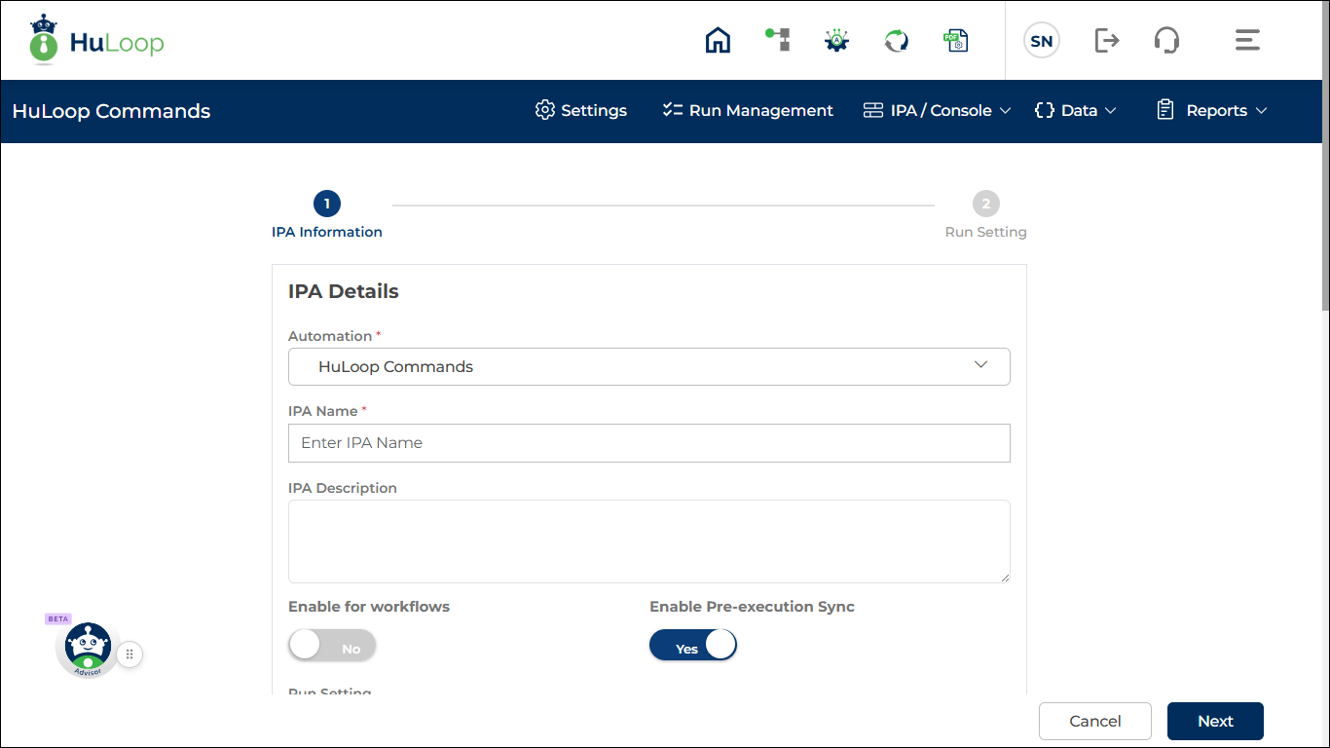Click the IPA Name input field
This screenshot has height=748, width=1330.
648,443
